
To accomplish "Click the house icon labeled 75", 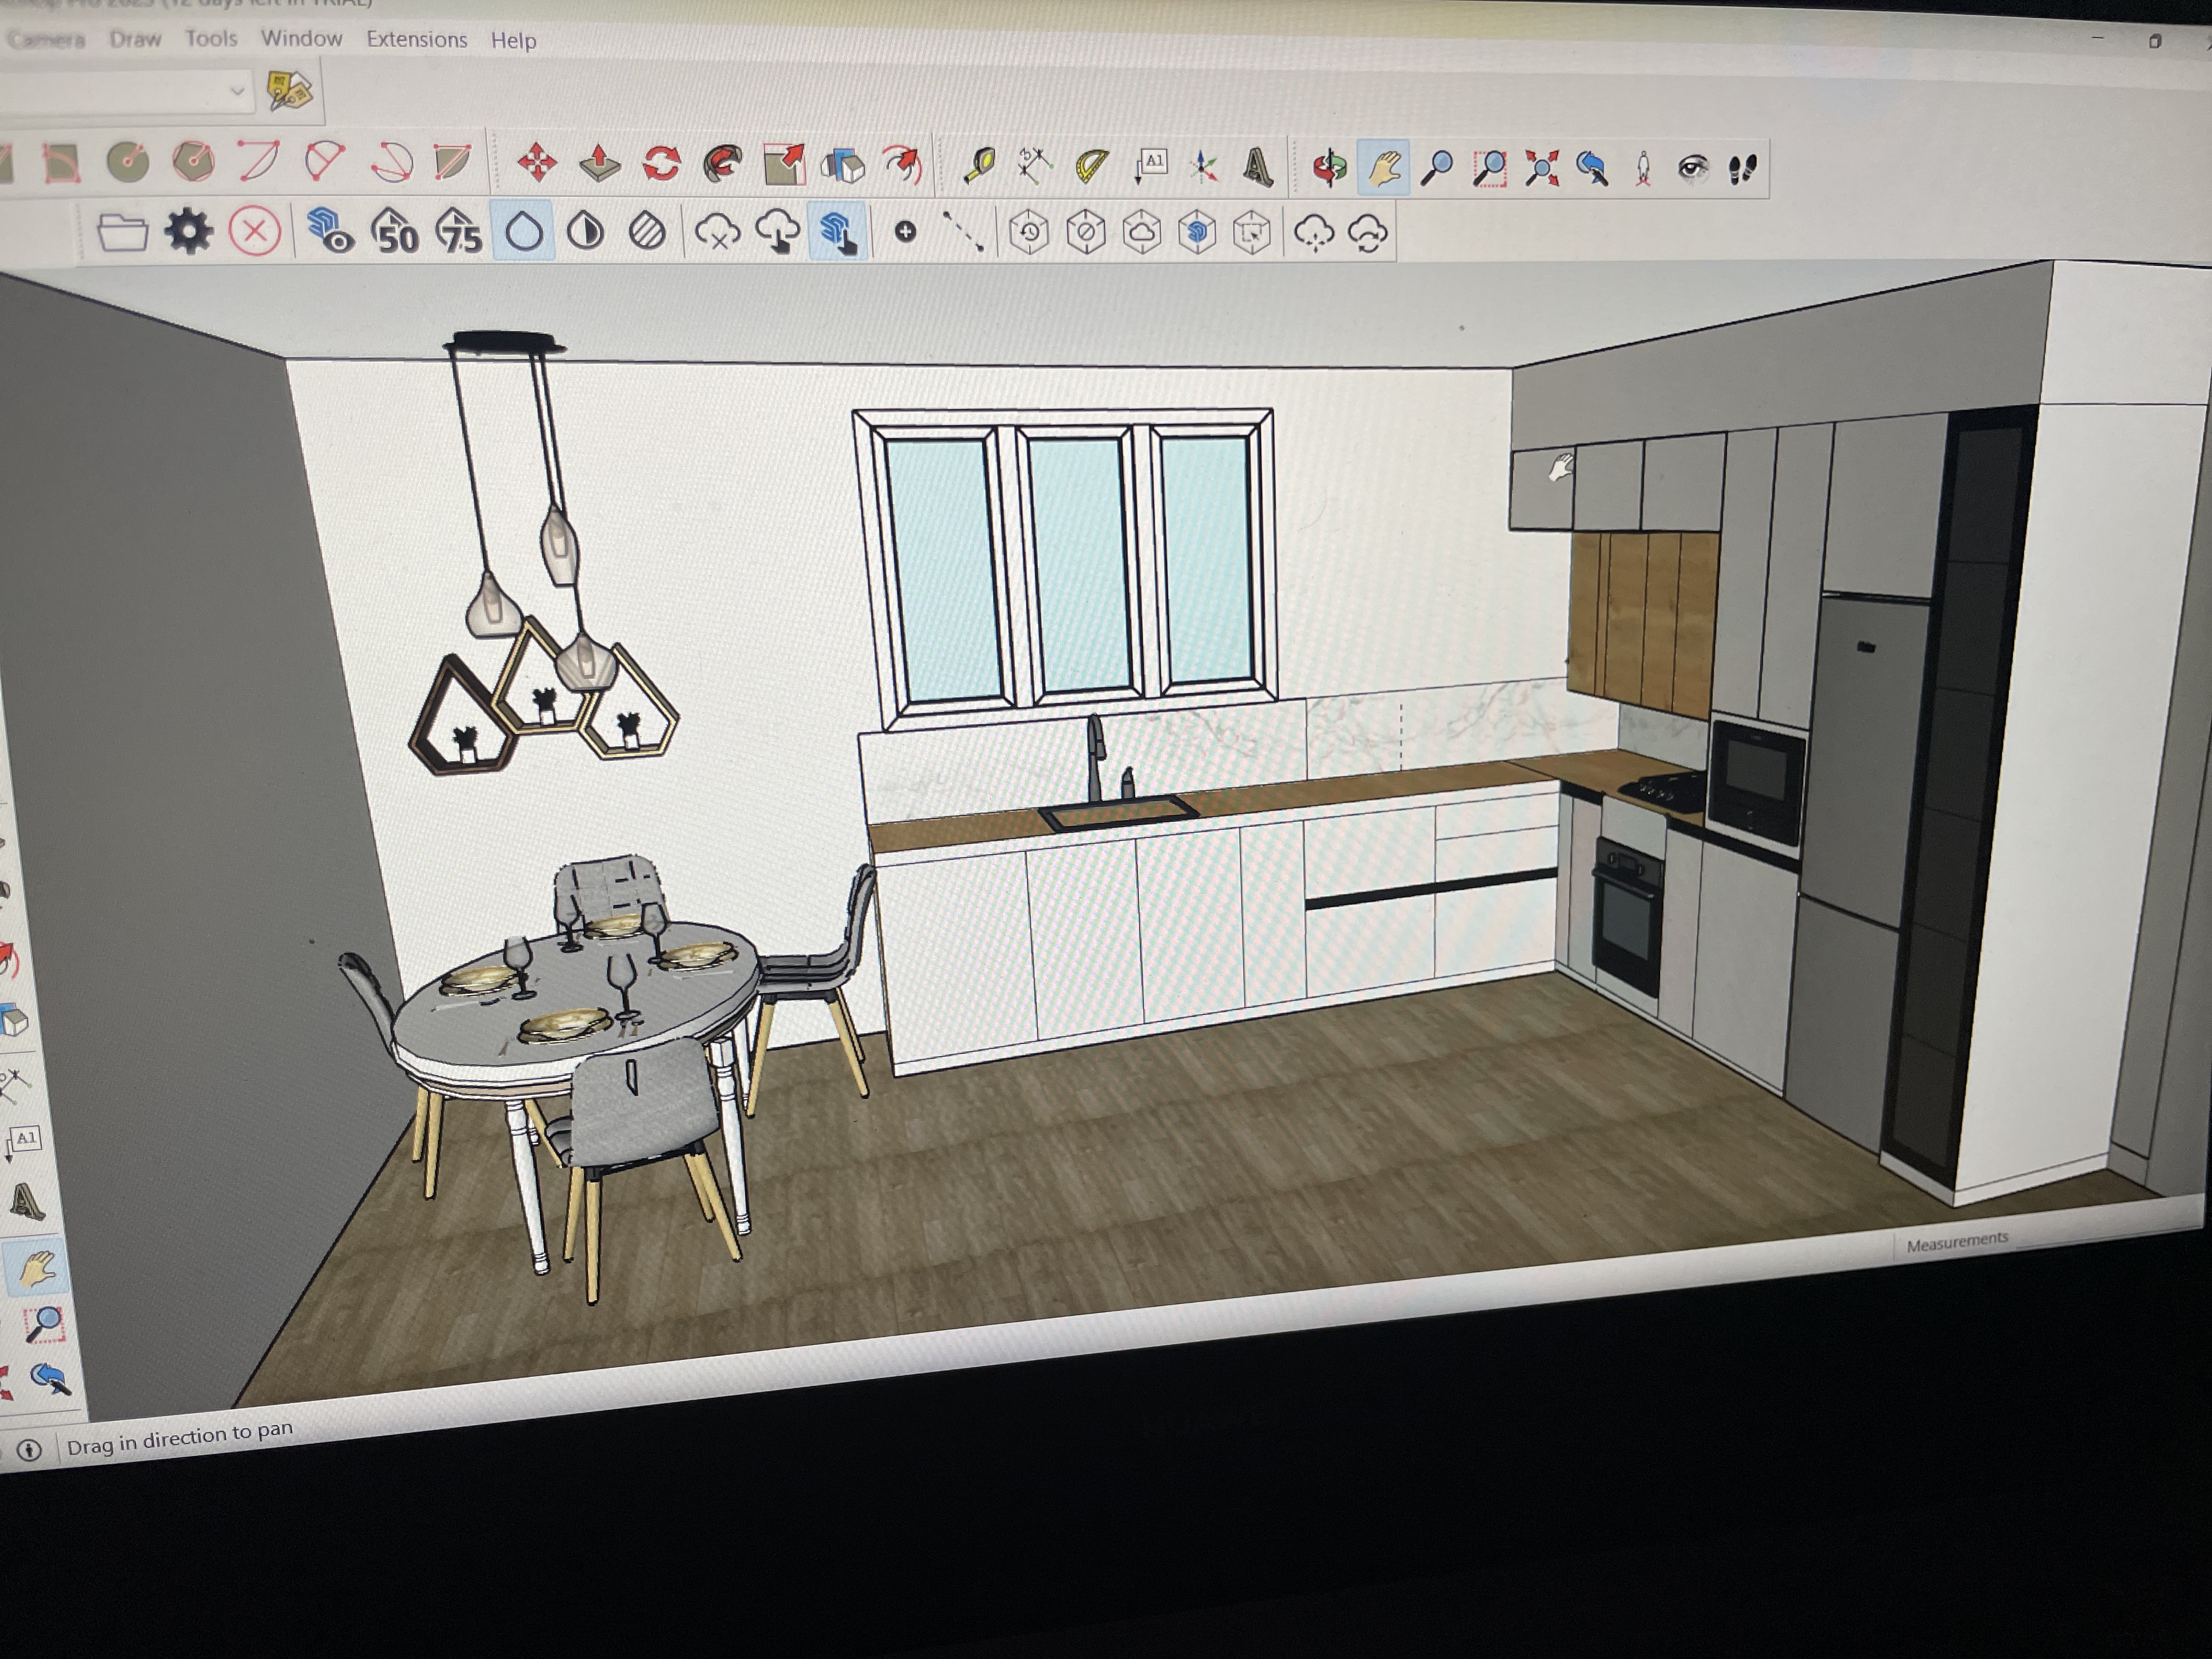I will pos(459,231).
